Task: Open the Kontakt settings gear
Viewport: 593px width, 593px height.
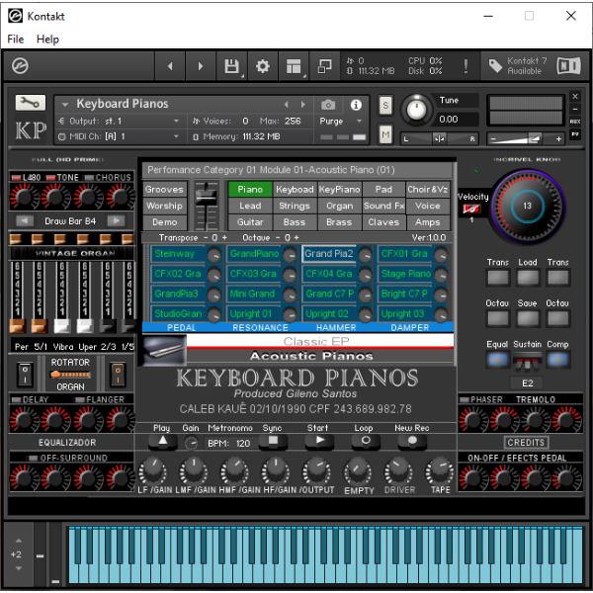Action: click(263, 66)
